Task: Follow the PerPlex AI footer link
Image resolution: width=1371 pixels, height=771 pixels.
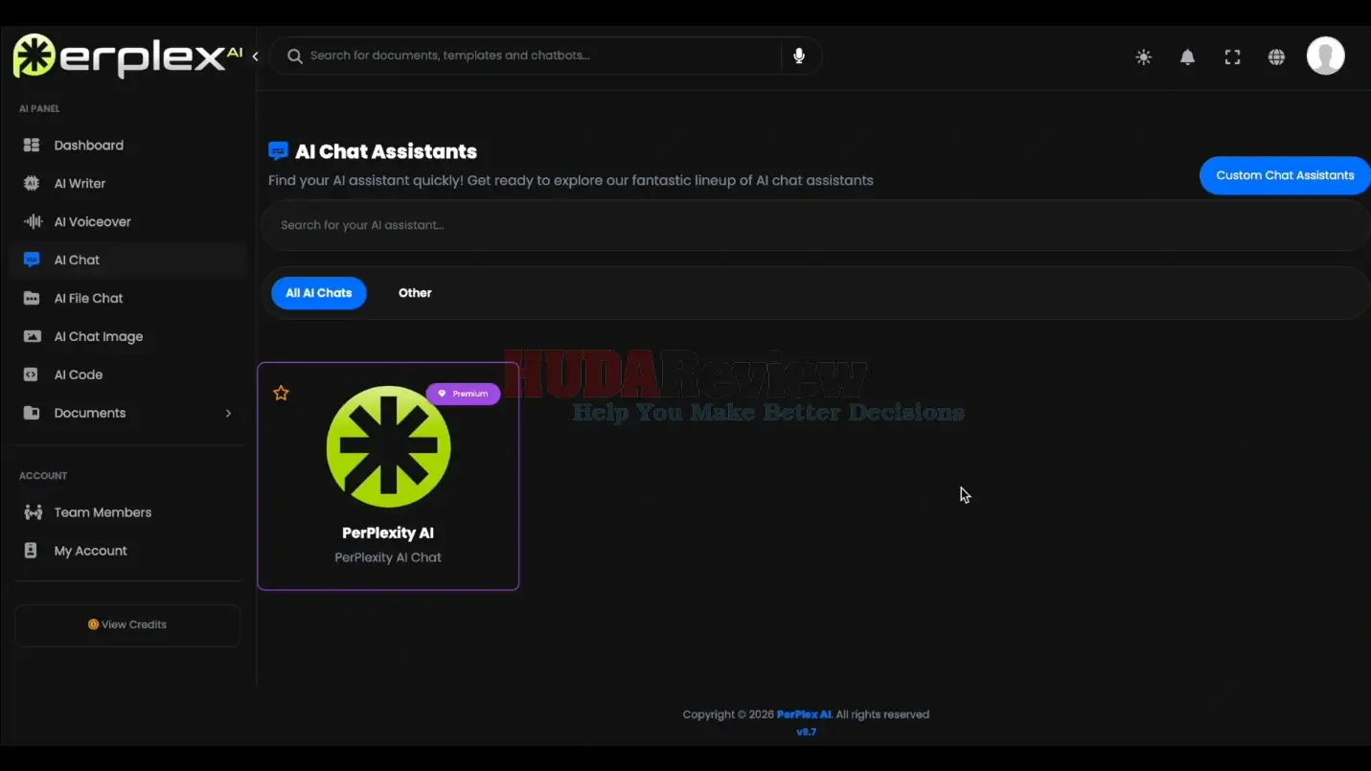Action: point(805,714)
